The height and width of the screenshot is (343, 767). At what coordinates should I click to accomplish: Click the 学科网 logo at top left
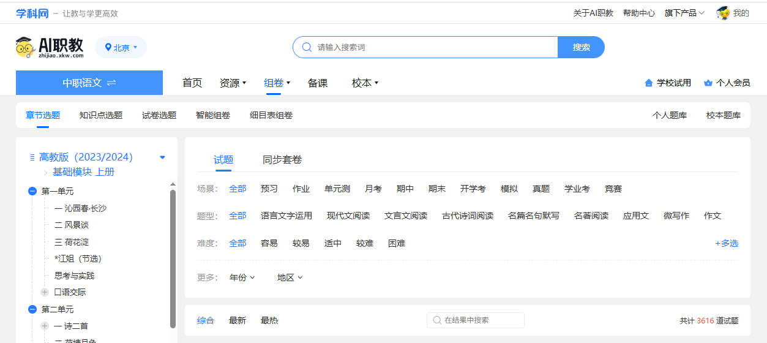pyautogui.click(x=32, y=13)
